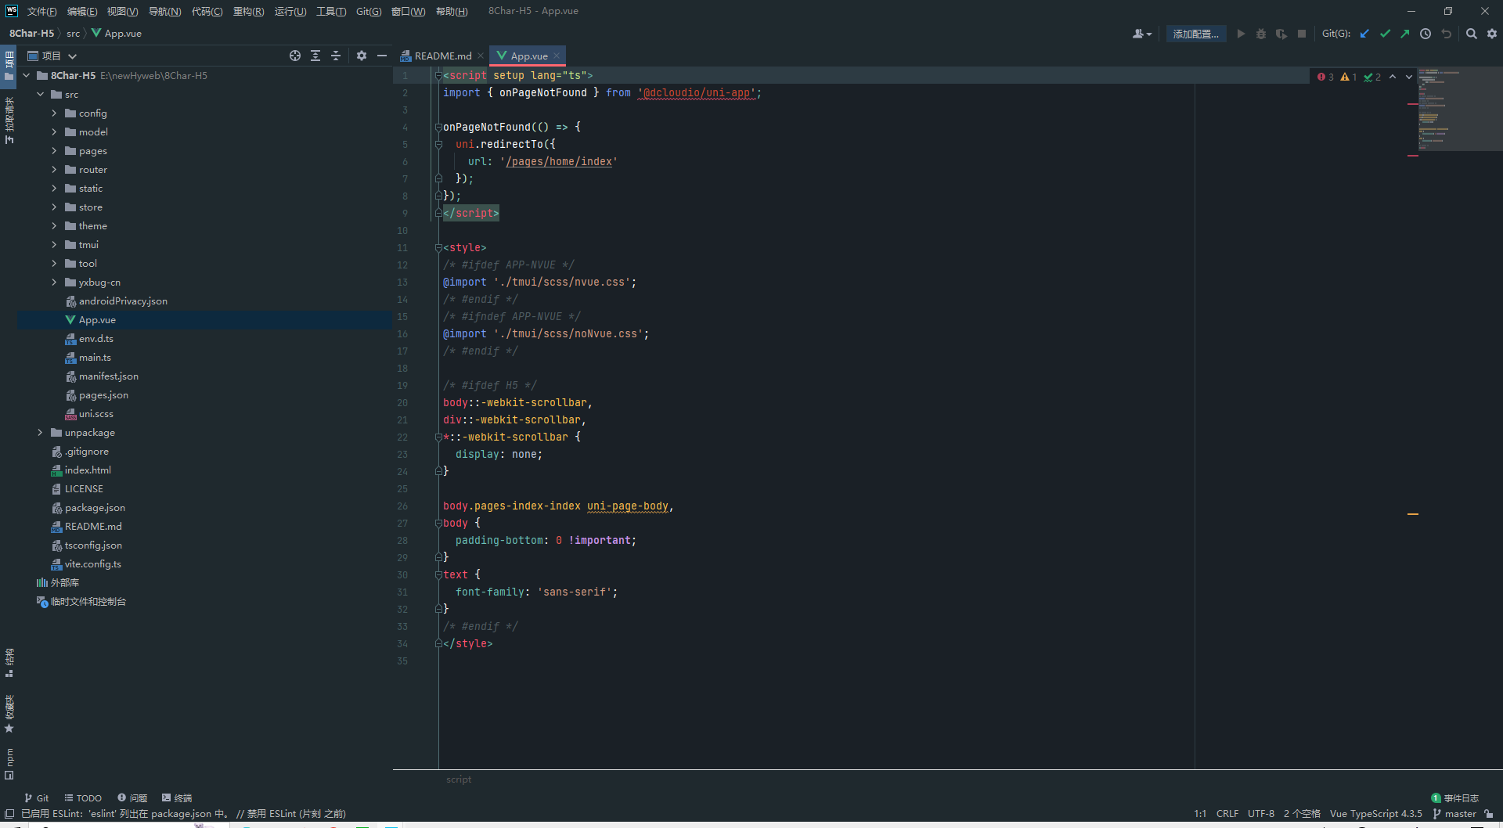Click the Git push arrow icon
Viewport: 1503px width, 828px height.
pyautogui.click(x=1405, y=34)
